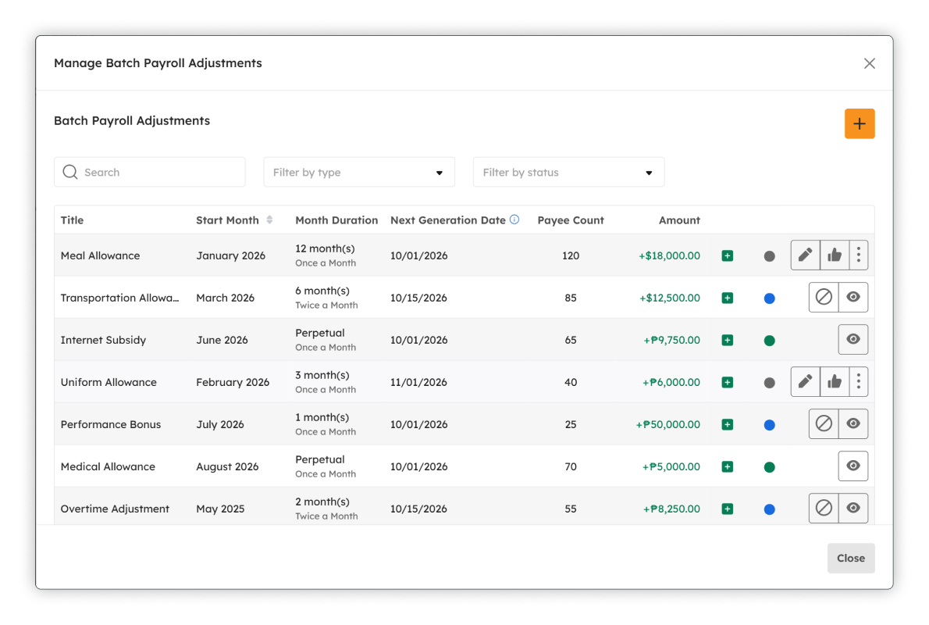Click the green plus icon for Medical Allowance

click(x=728, y=466)
